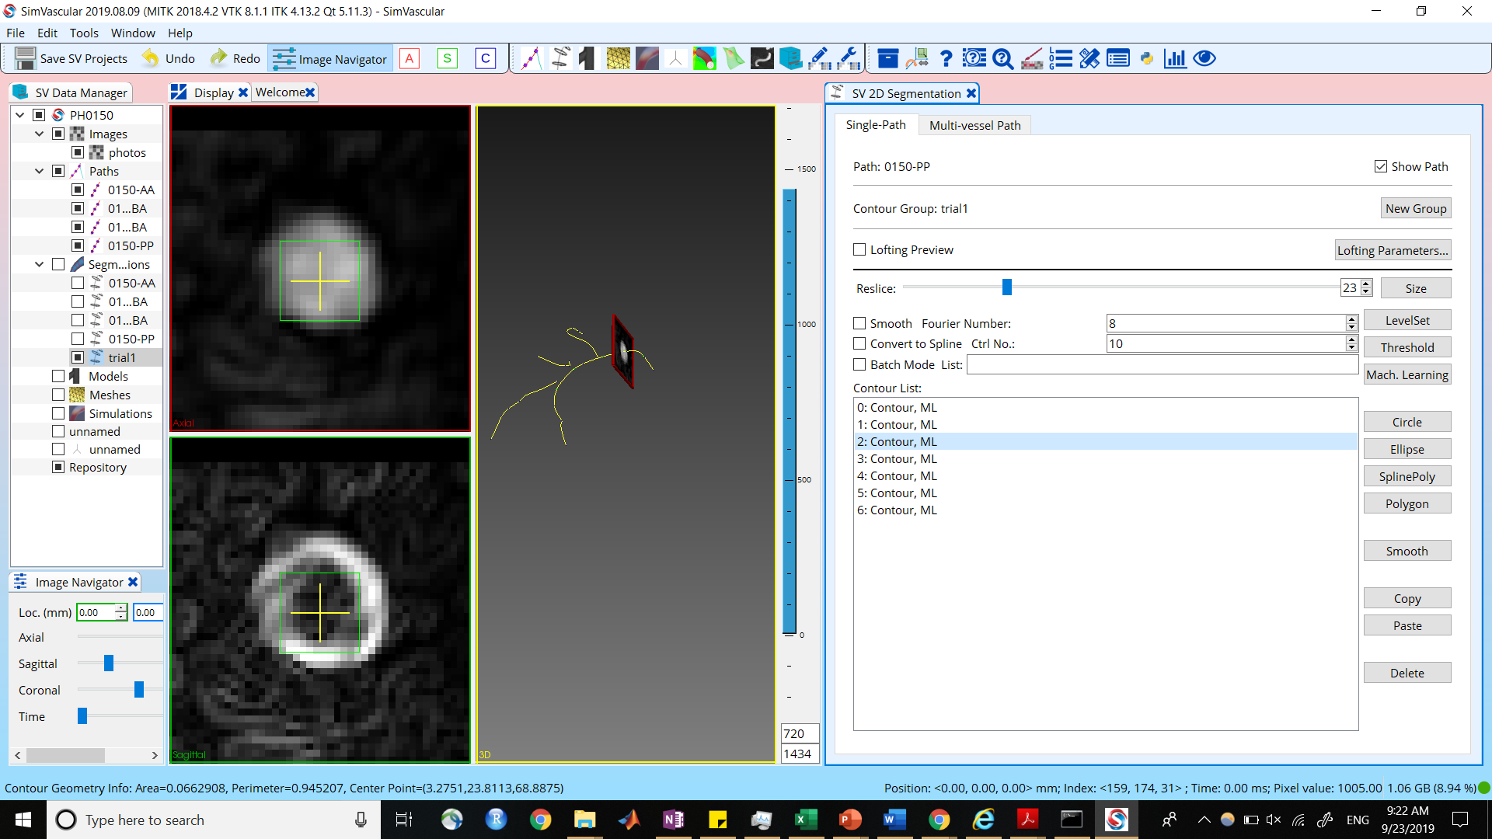Increase the Loc. (mm) spinner value
Image resolution: width=1492 pixels, height=839 pixels.
tap(121, 608)
